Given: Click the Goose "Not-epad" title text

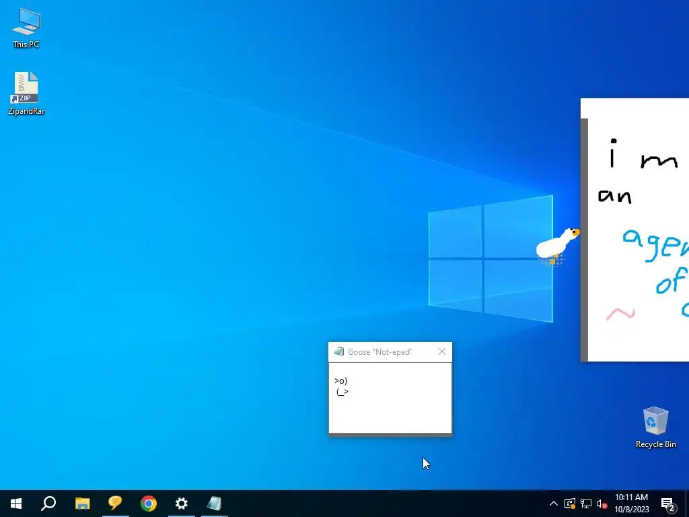Looking at the screenshot, I should tap(380, 352).
